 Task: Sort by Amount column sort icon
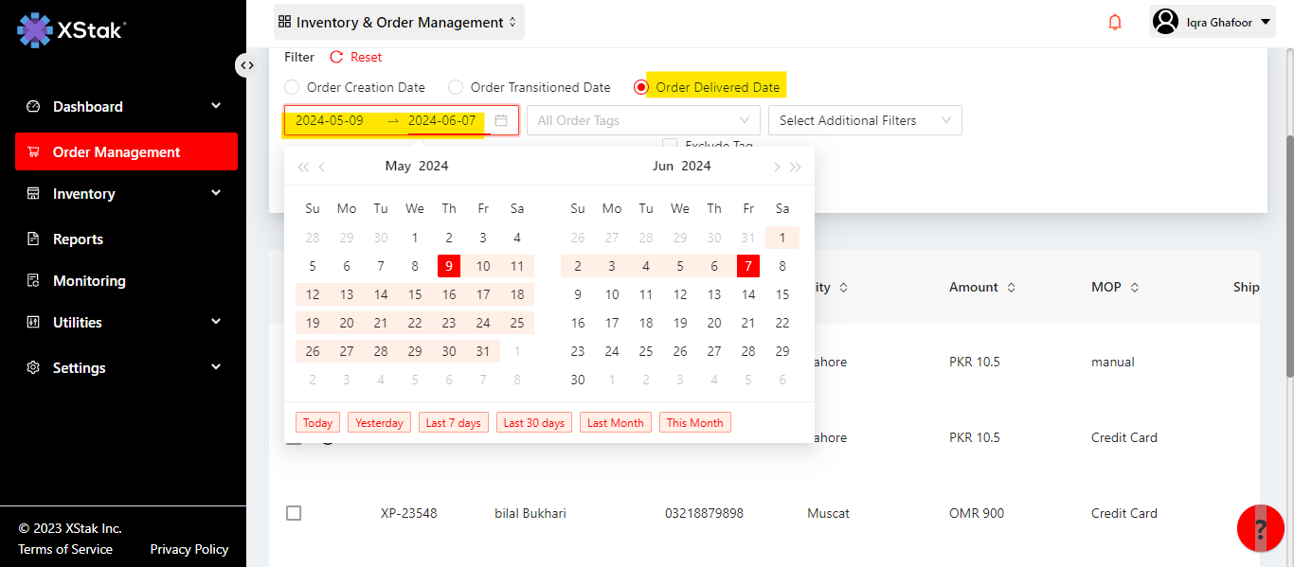1011,288
